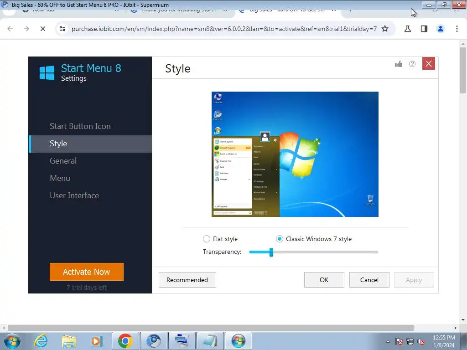The height and width of the screenshot is (350, 467).
Task: Click the right arrow of horizontal scrollbar
Action: [x=456, y=328]
